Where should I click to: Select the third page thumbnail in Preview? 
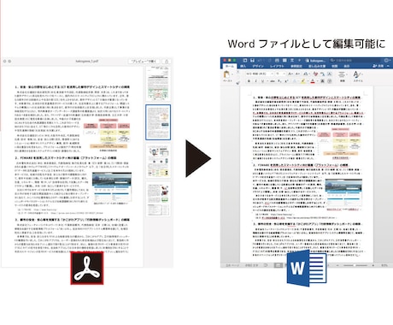click(158, 161)
